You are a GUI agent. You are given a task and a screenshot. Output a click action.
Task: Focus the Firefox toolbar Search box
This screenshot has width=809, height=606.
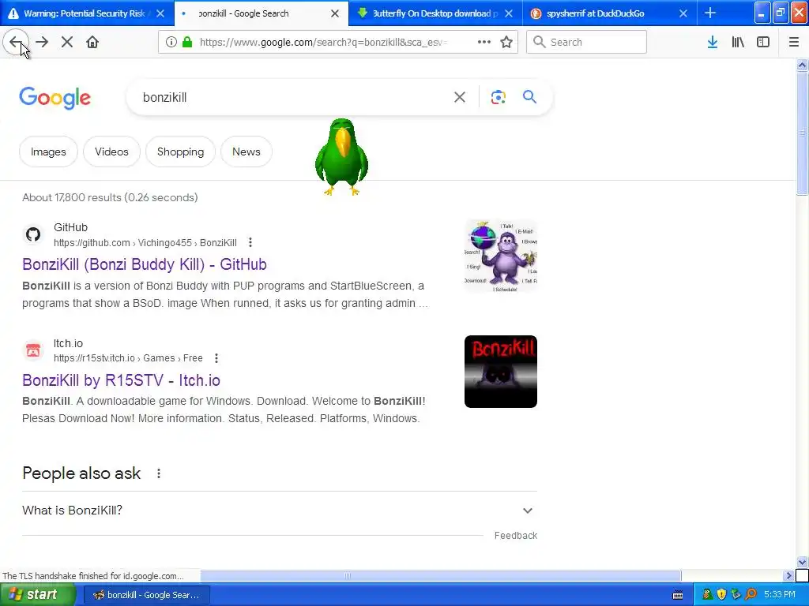pos(586,43)
